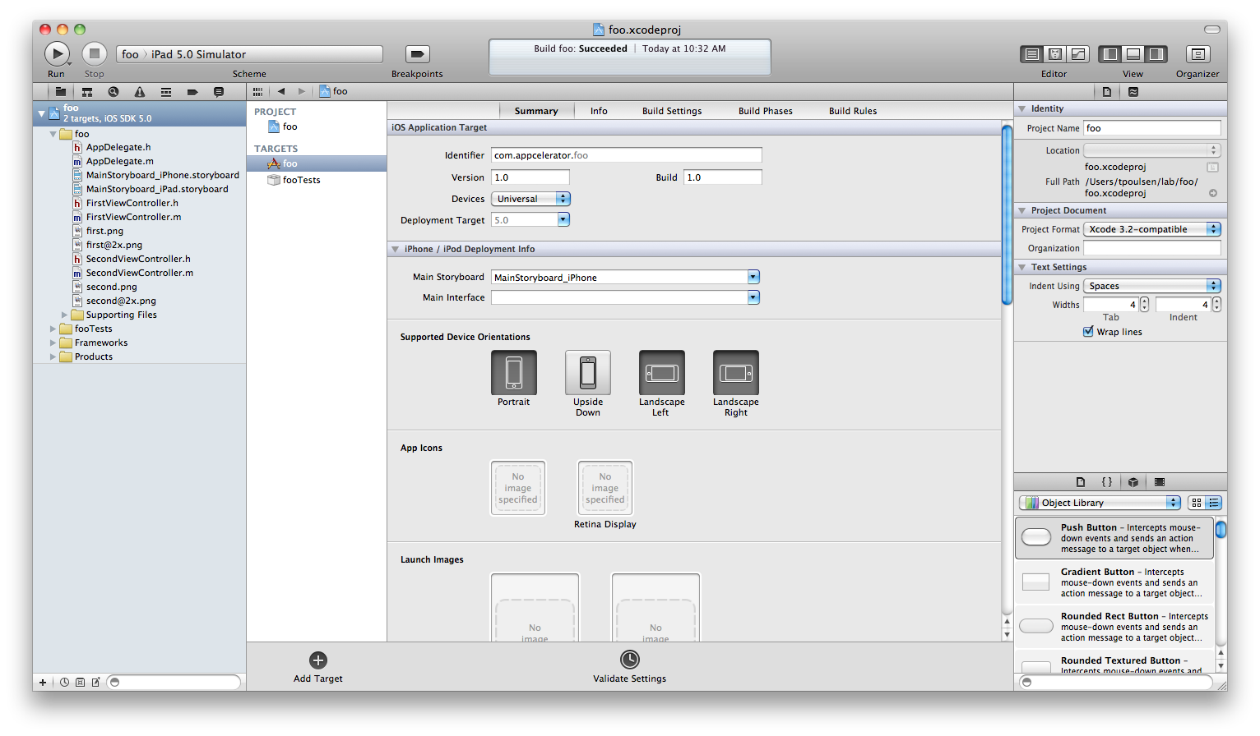
Task: Open the Symbol navigator
Action: tap(87, 92)
